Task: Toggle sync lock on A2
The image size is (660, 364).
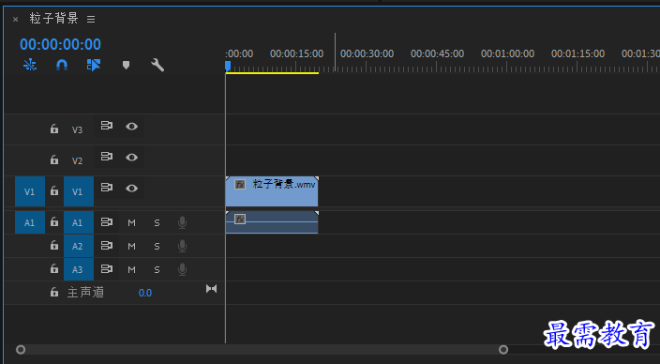Action: [107, 245]
